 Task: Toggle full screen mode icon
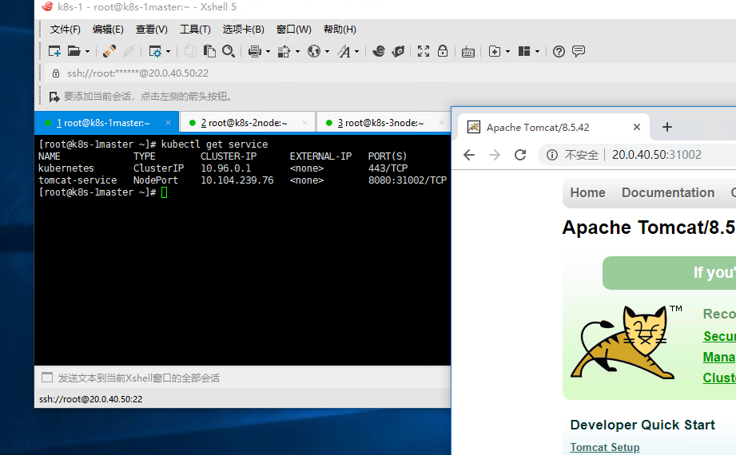pyautogui.click(x=424, y=51)
